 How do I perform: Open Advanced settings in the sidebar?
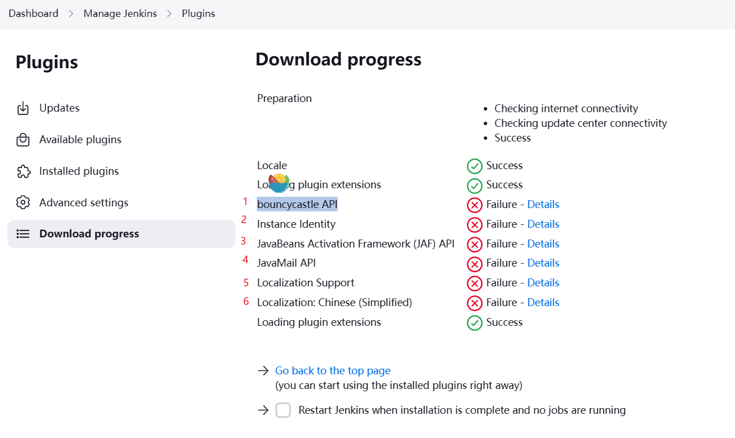click(x=121, y=202)
